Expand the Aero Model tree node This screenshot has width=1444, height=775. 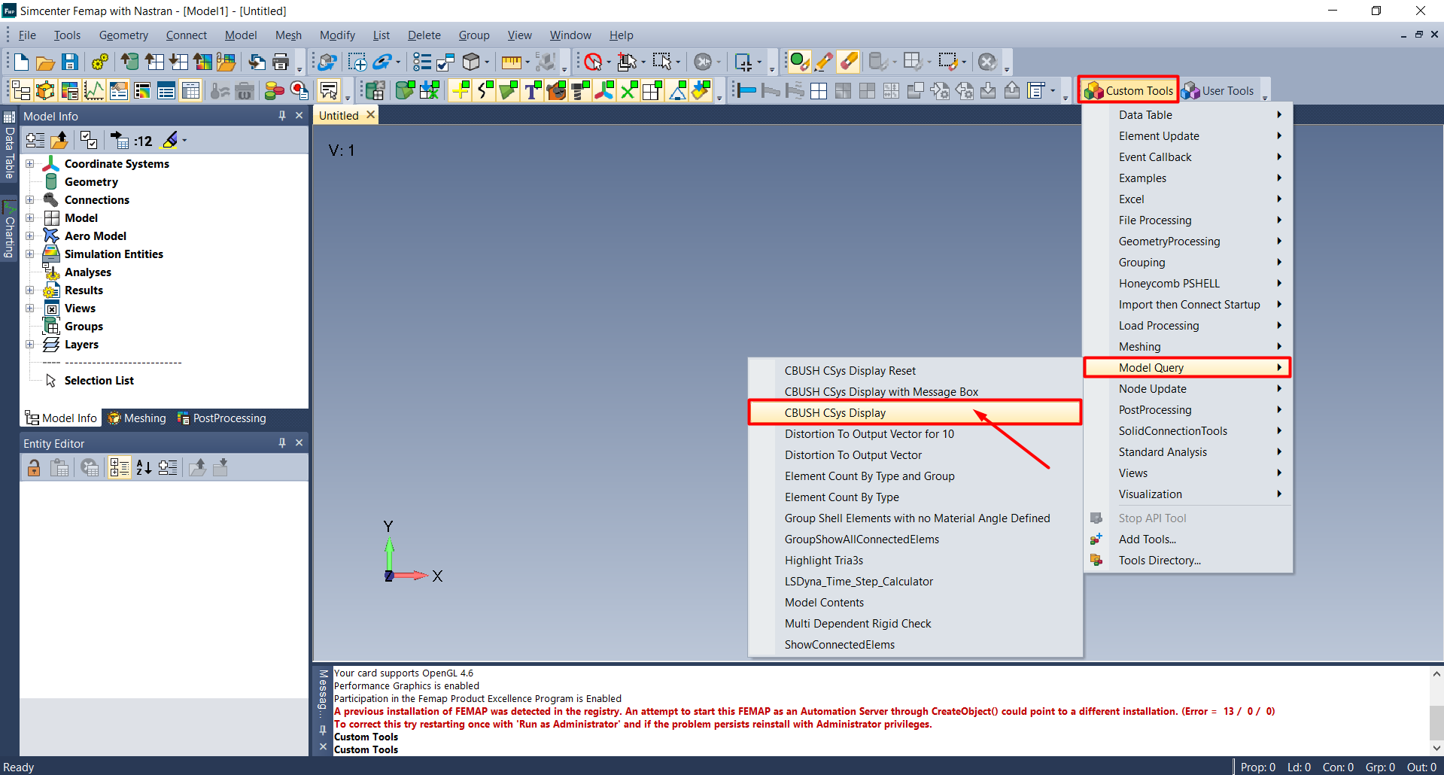pyautogui.click(x=29, y=236)
